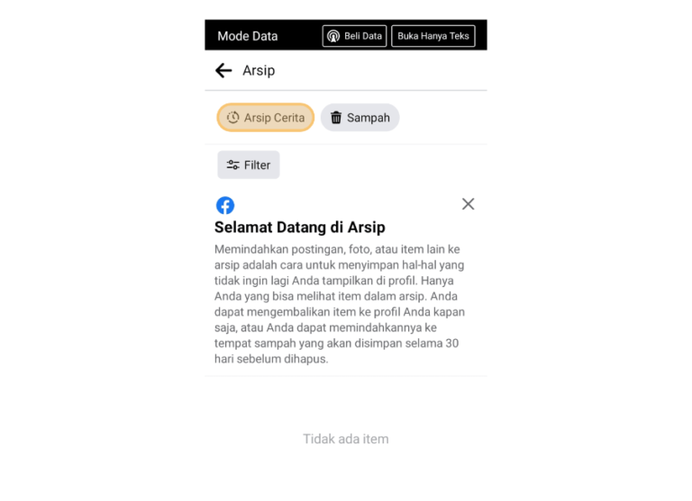
Task: Dismiss the Selamat Datang di Arsip banner
Action: point(469,204)
